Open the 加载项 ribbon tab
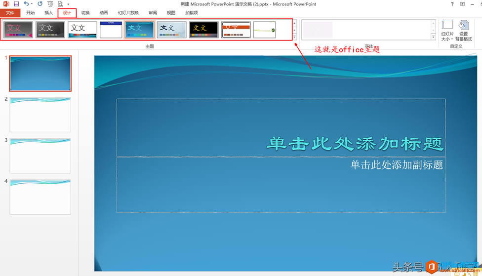This screenshot has height=276, width=482. [x=191, y=13]
